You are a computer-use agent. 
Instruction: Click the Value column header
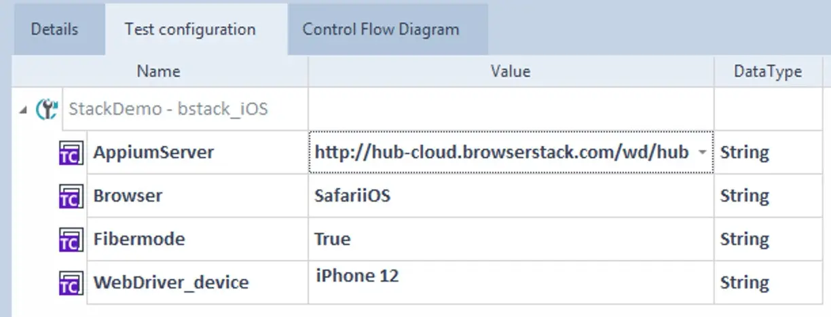511,71
